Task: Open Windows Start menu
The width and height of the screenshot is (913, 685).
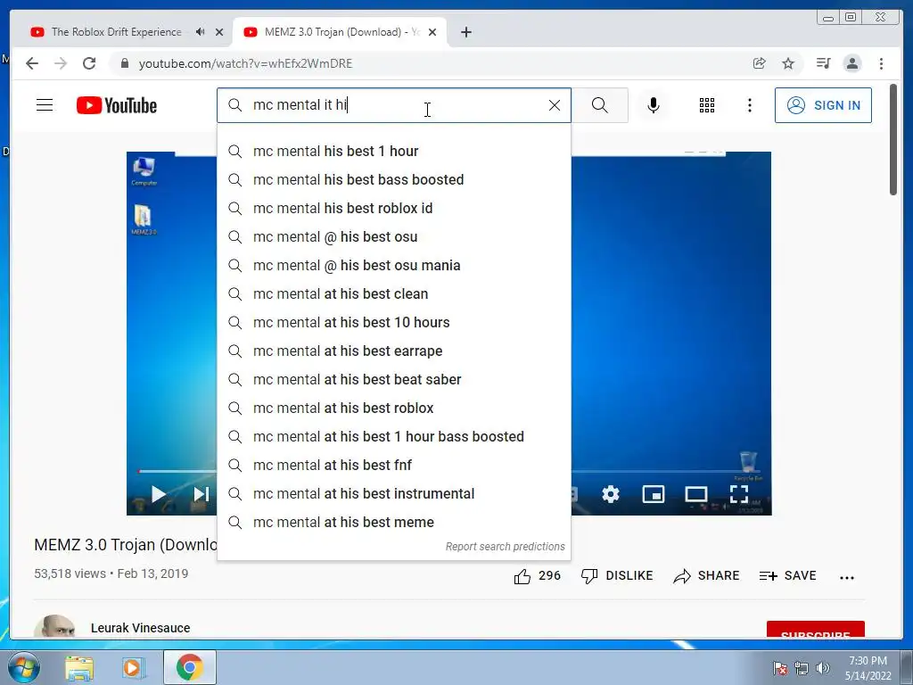Action: click(23, 667)
